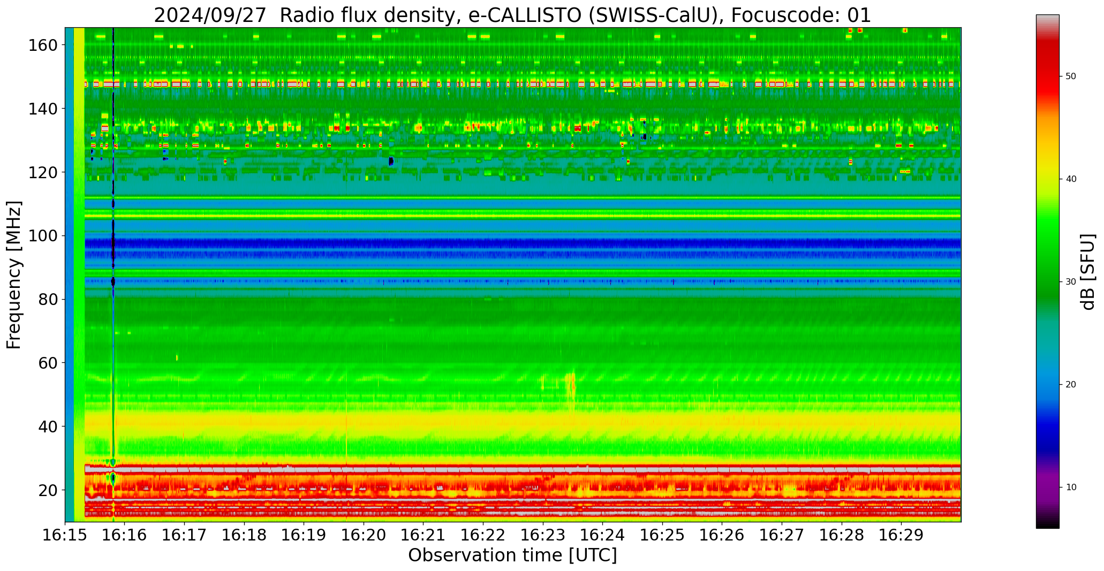The width and height of the screenshot is (1104, 571).
Task: Click the 16:28 time tick label
Action: click(x=841, y=535)
